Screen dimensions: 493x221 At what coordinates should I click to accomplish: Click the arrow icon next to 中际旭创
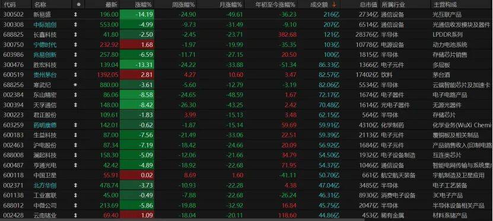75,24
